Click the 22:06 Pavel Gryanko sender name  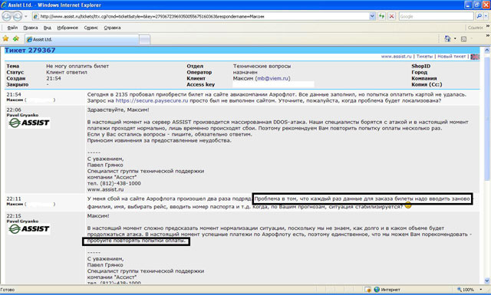pos(22,115)
